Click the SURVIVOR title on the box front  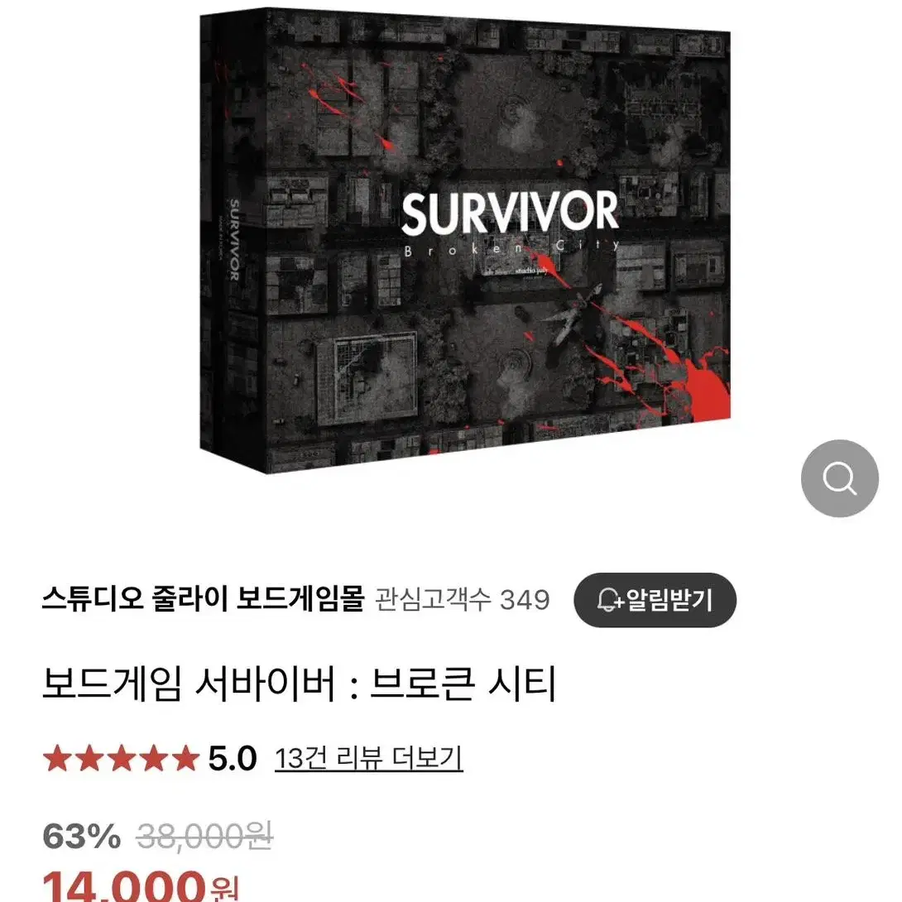pos(510,213)
